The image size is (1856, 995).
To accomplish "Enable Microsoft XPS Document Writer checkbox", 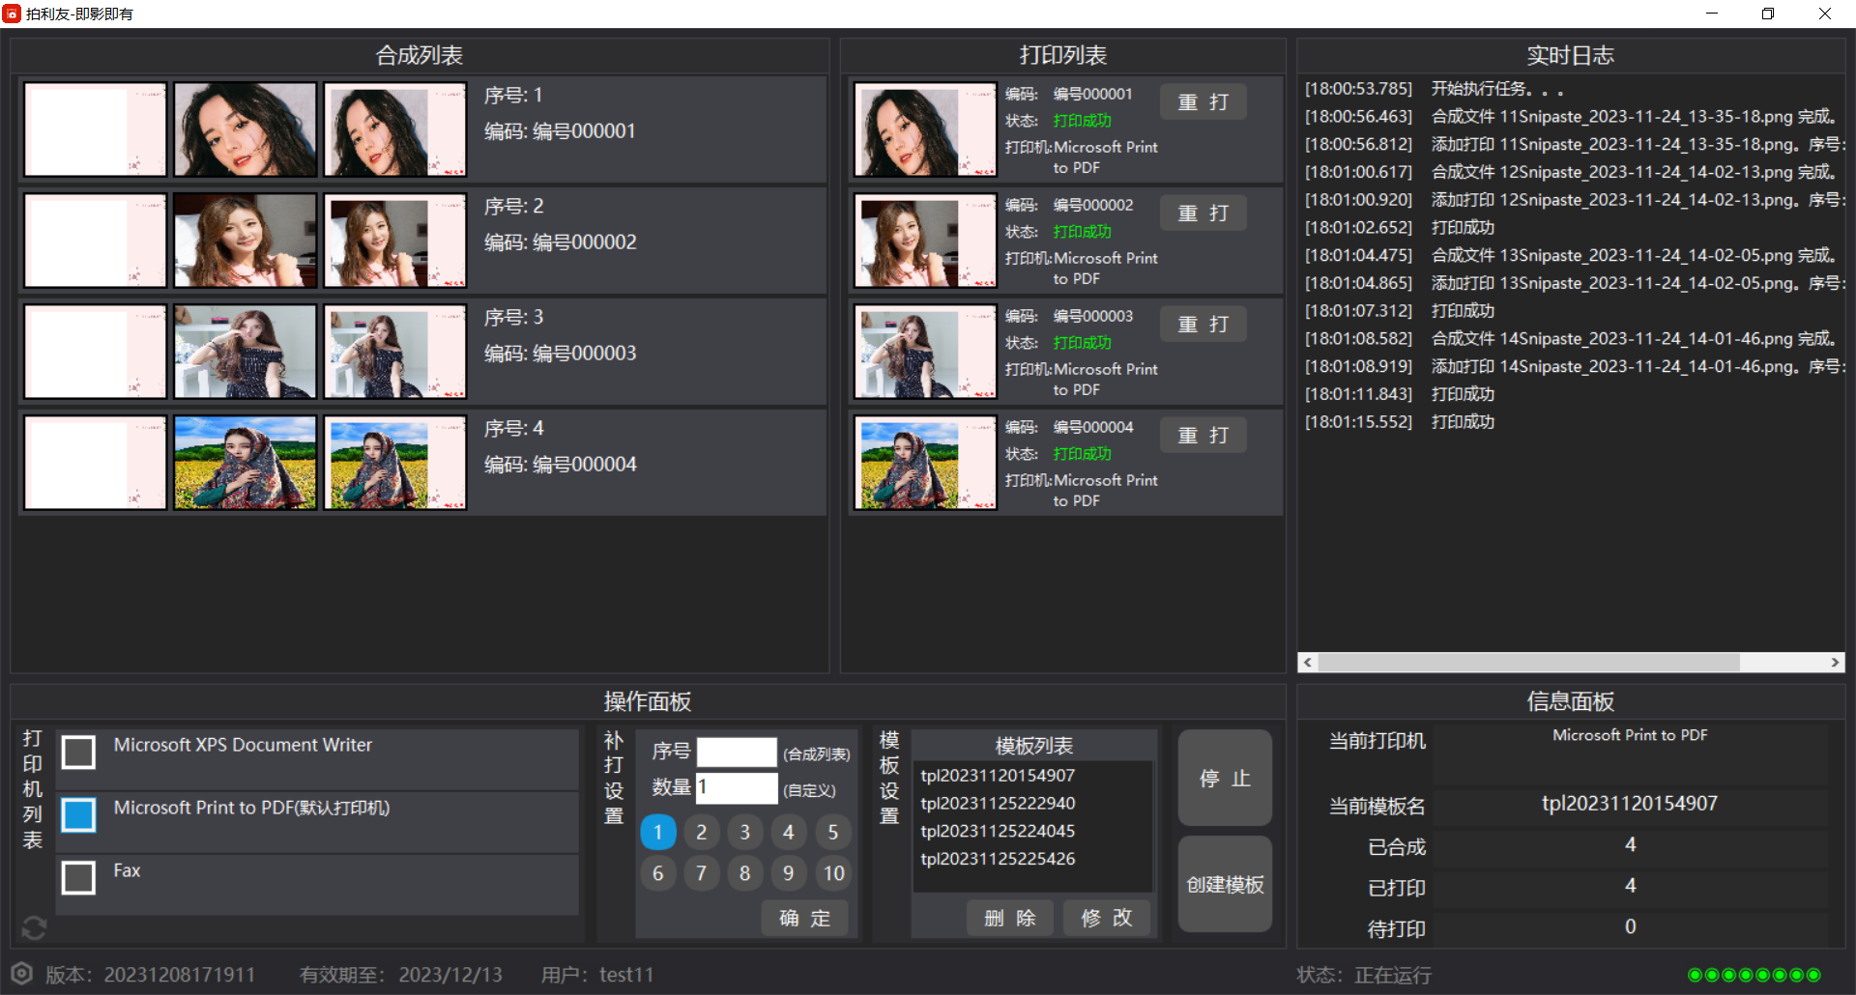I will point(78,752).
